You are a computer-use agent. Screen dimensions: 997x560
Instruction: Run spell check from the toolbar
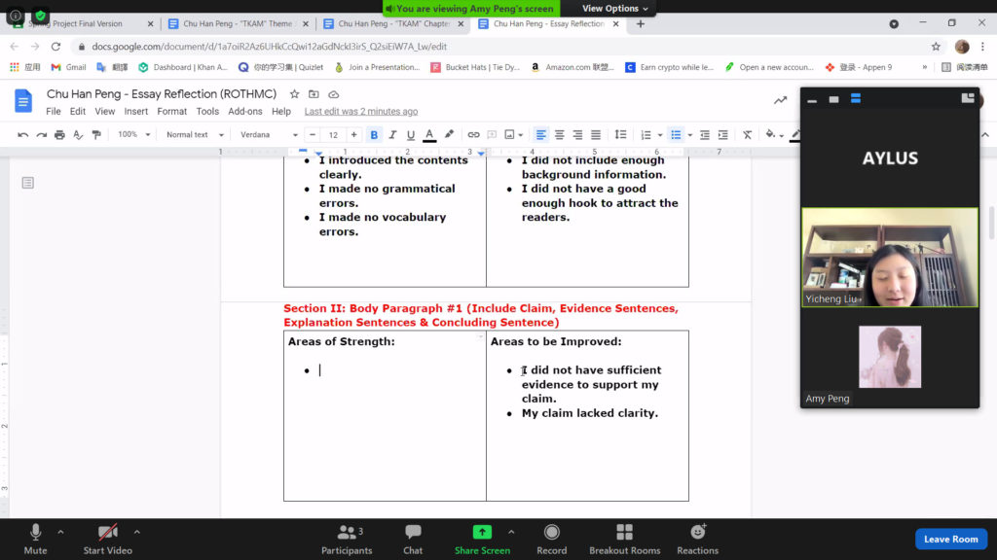coord(78,134)
